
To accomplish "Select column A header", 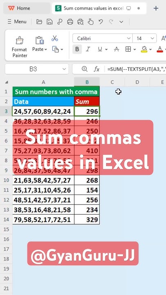I will coord(43,82).
